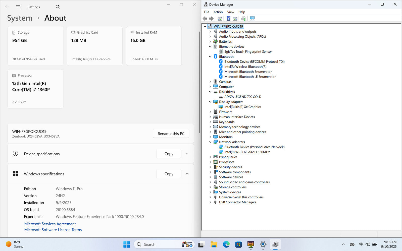Open the View menu in Device Manager
The height and width of the screenshot is (251, 402).
point(230,12)
